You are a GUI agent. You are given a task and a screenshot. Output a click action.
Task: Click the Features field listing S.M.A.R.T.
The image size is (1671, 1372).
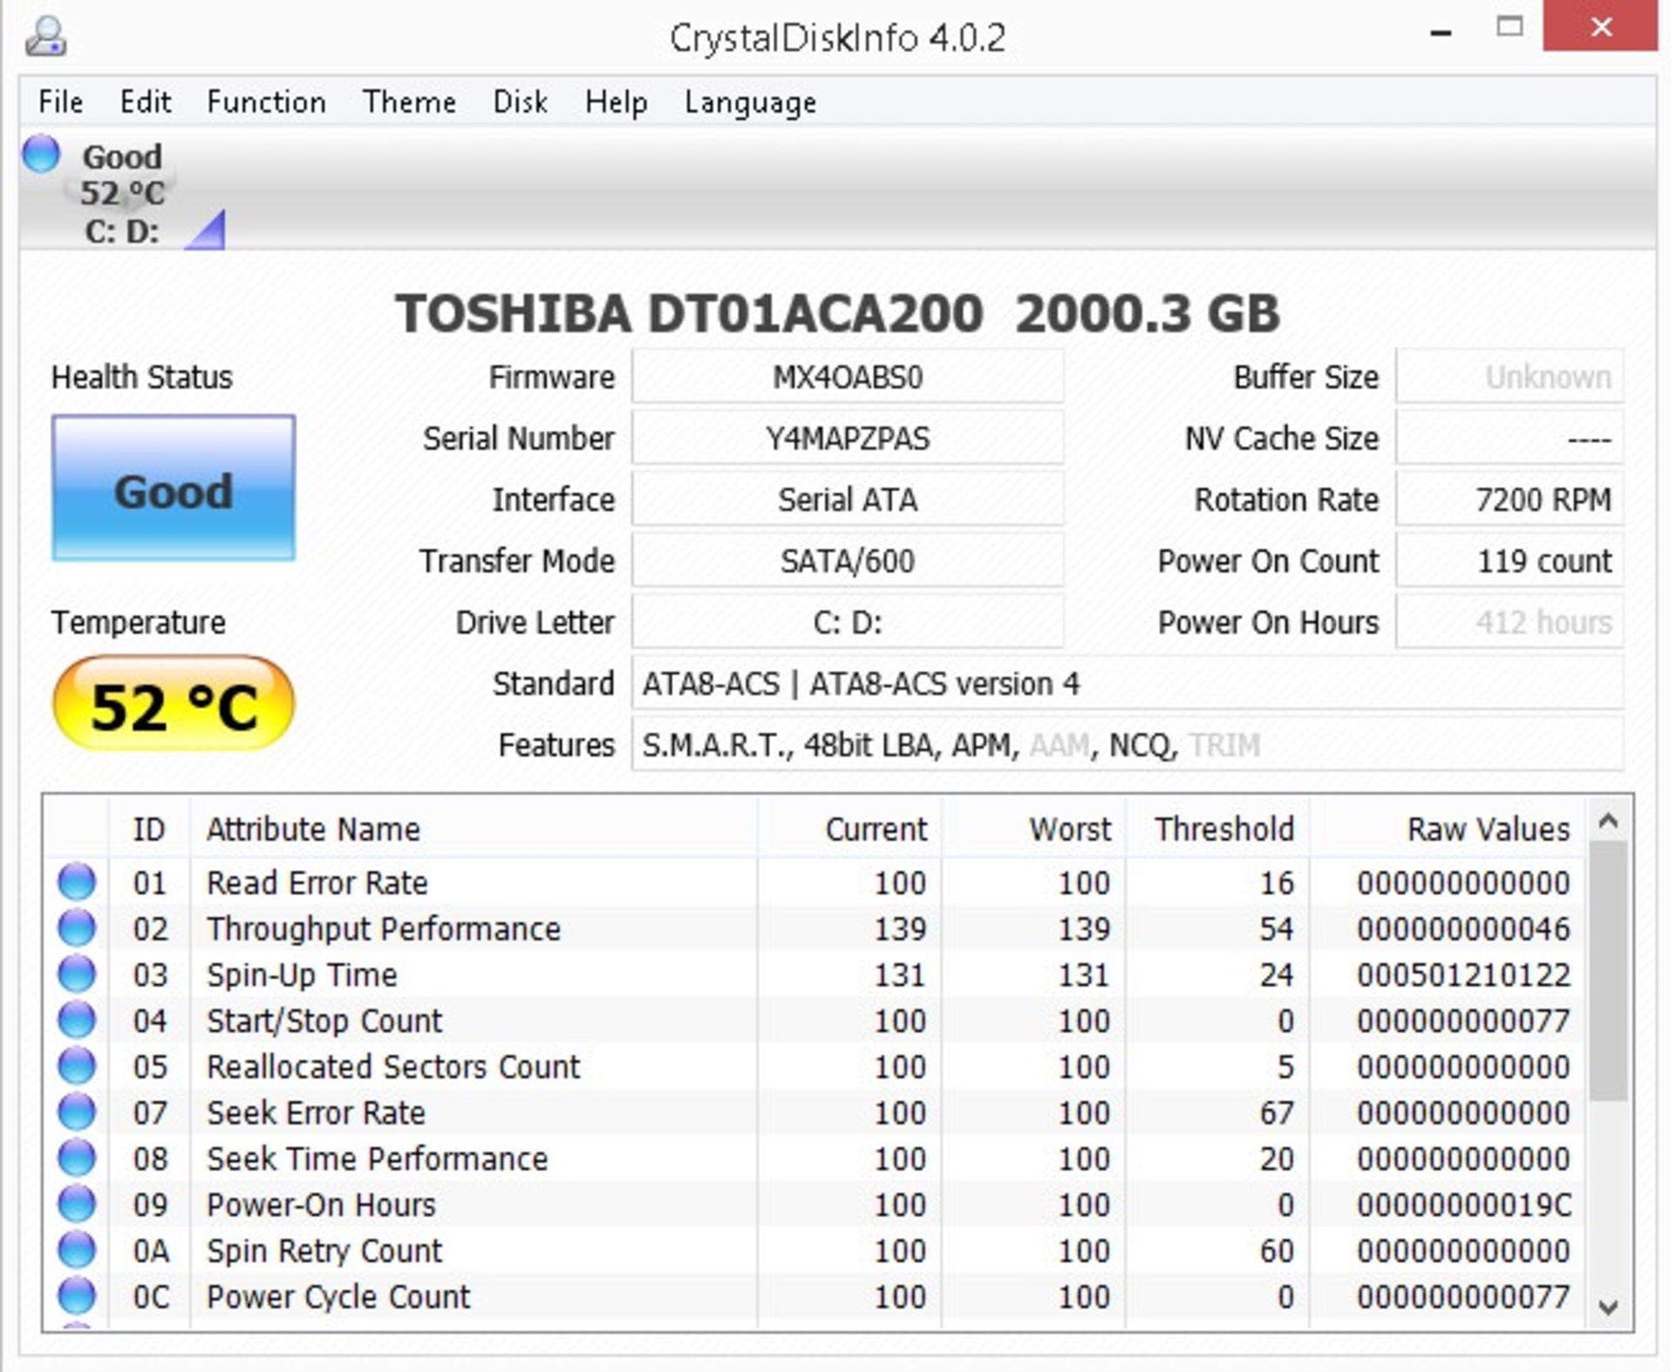coord(1128,745)
